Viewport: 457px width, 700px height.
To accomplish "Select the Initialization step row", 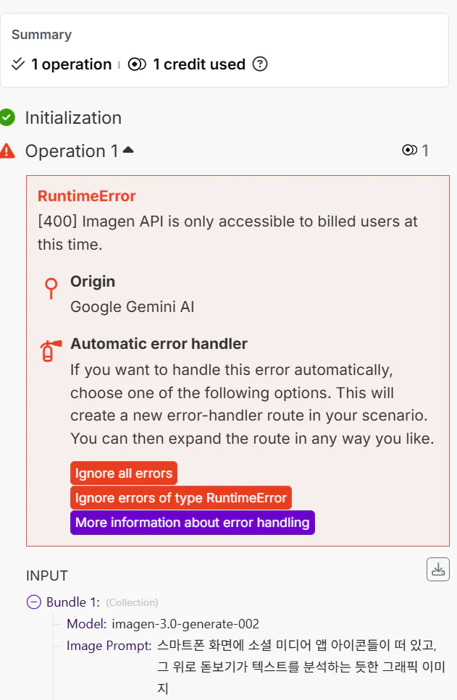I will click(73, 118).
